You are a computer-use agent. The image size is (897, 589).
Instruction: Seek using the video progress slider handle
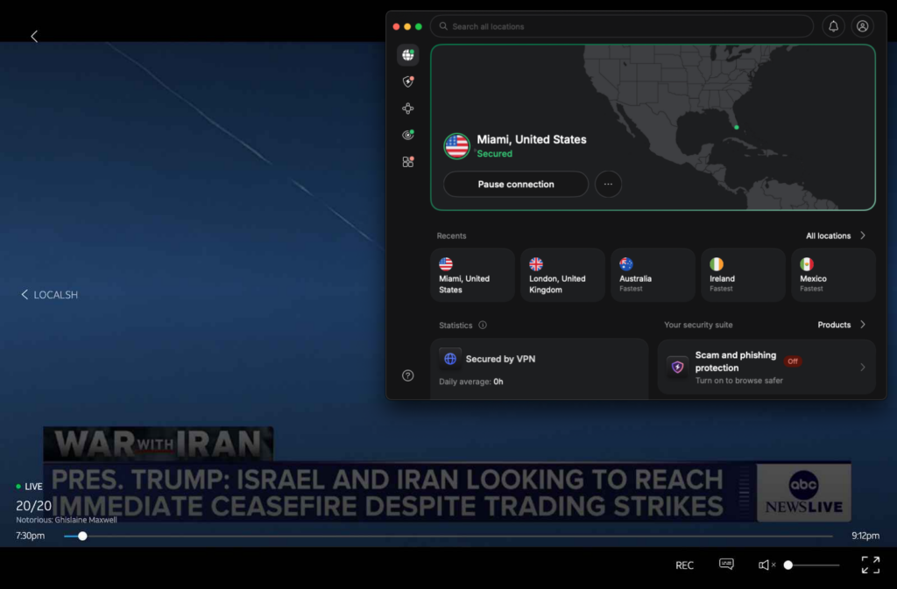tap(82, 536)
